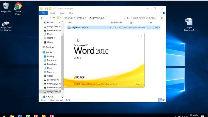Select the Google Chrome desktop shortcut

click(18, 9)
